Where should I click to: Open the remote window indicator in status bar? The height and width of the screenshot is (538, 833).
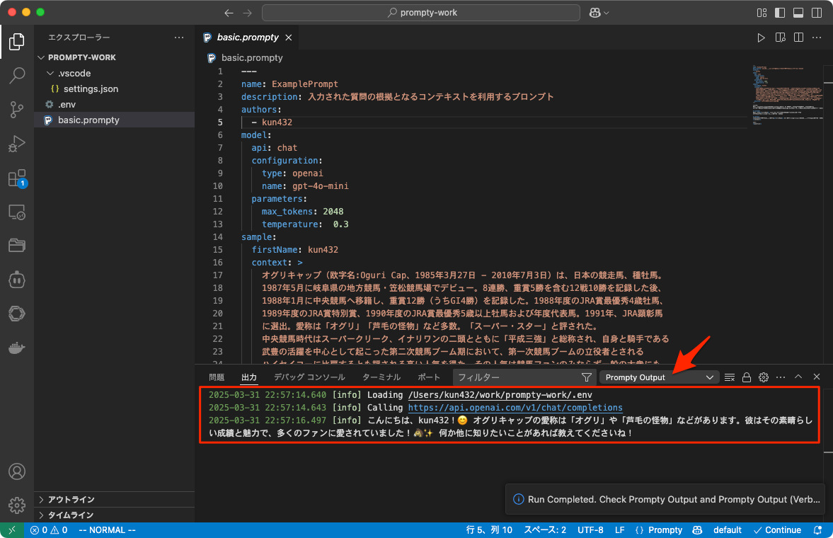click(12, 530)
